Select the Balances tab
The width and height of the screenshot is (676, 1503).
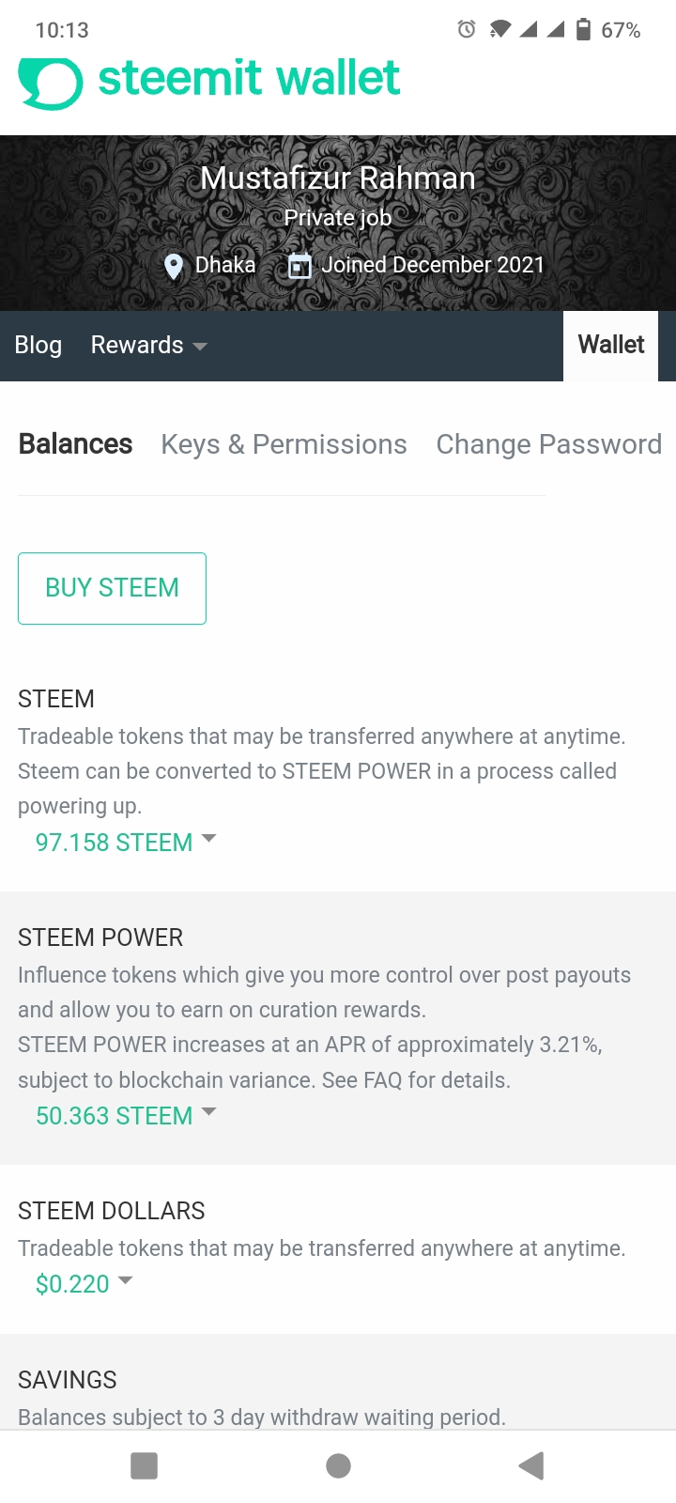tap(75, 444)
